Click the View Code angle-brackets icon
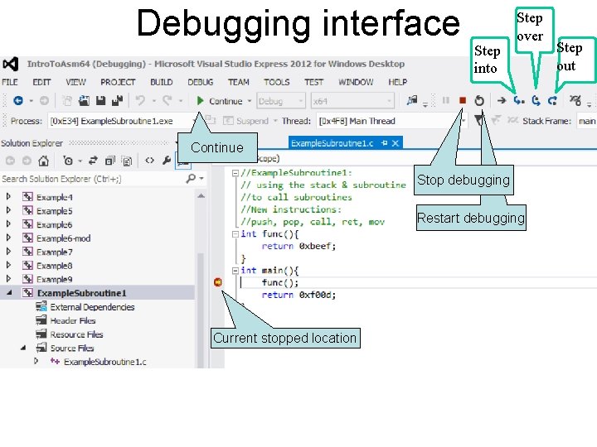The height and width of the screenshot is (447, 597). tap(149, 161)
